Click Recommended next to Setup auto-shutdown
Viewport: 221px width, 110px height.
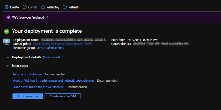click(55, 74)
